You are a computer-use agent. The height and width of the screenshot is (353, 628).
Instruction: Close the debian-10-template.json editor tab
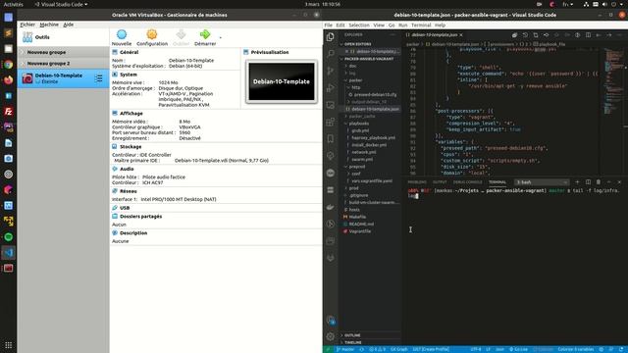(x=461, y=35)
